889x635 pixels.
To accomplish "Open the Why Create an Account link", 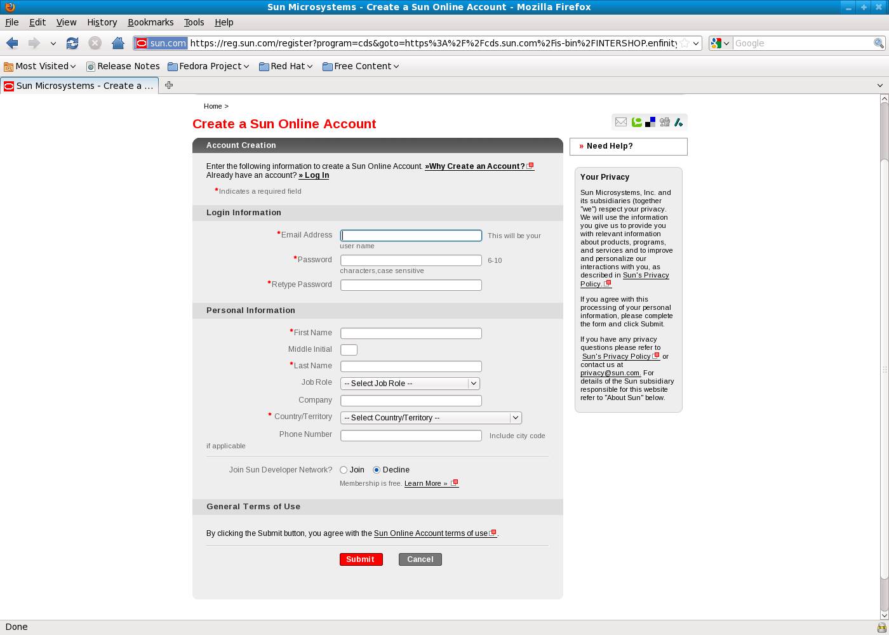I will [x=479, y=166].
